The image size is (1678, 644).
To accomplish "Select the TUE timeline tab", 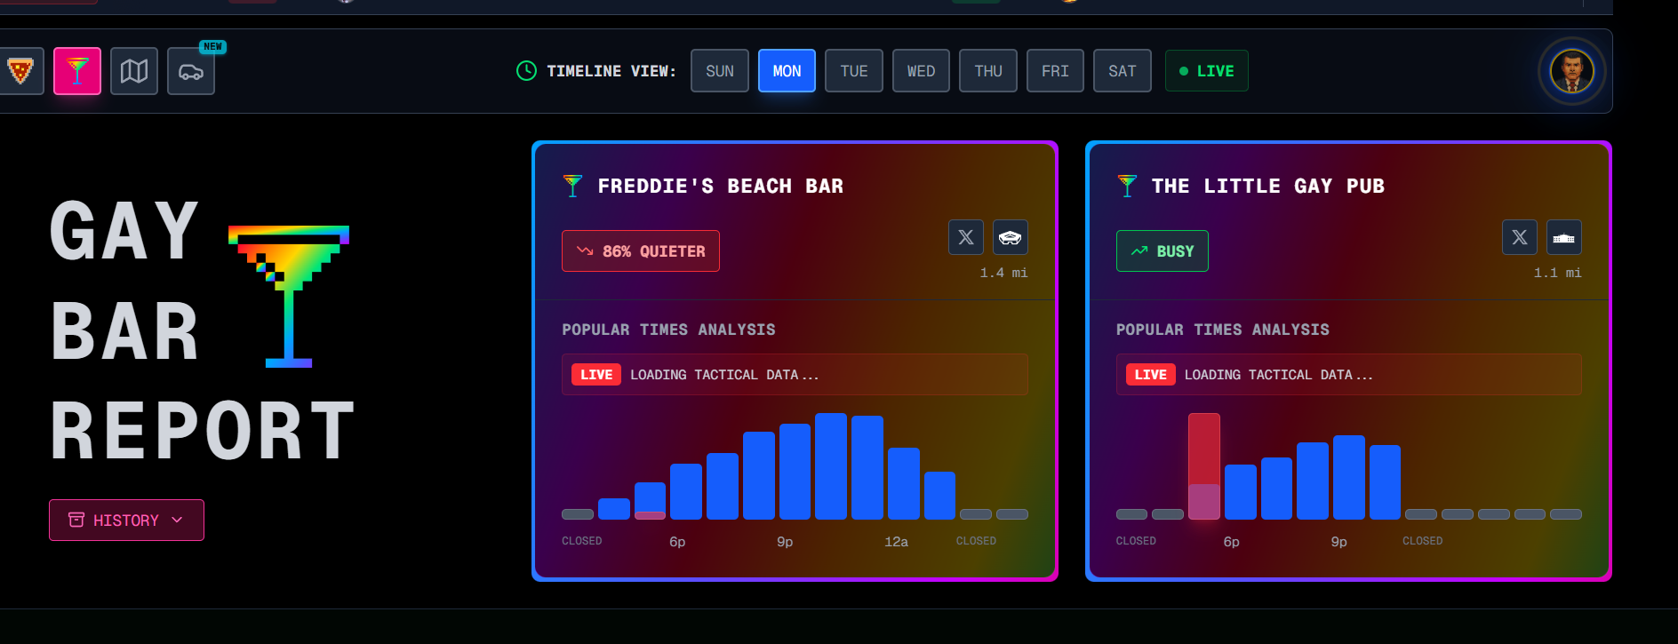I will pyautogui.click(x=854, y=71).
